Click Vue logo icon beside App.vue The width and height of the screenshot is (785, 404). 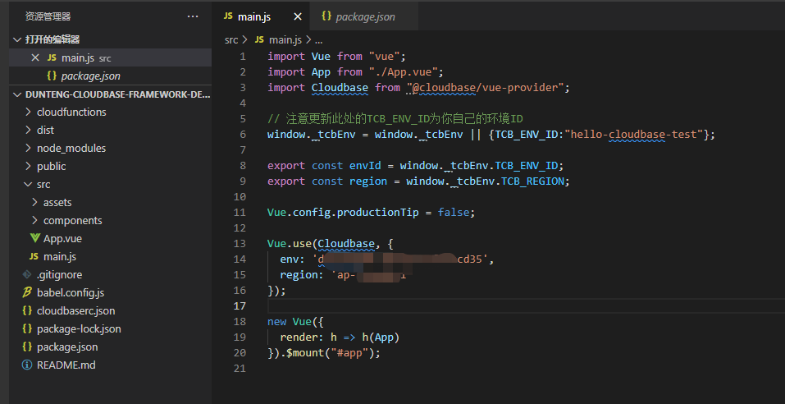(35, 238)
